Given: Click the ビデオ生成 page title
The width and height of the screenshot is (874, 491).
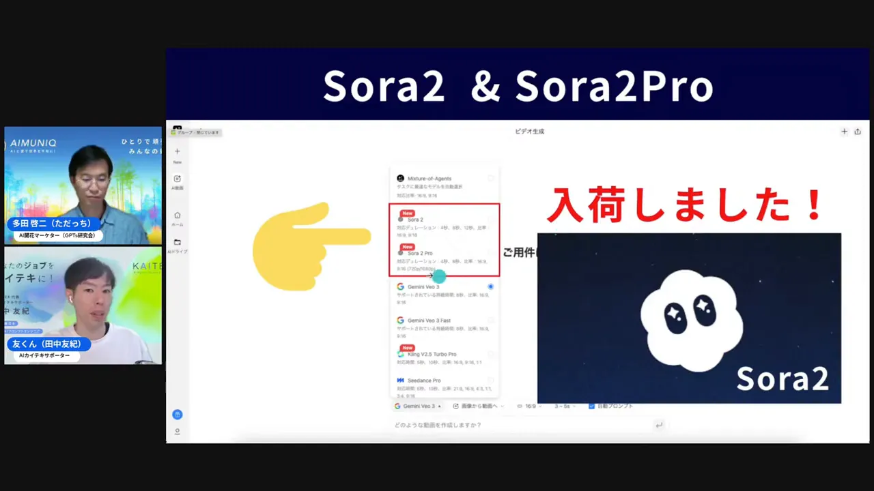Looking at the screenshot, I should click(x=529, y=132).
